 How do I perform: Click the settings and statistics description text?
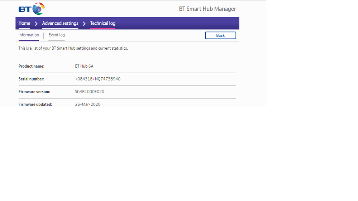[x=73, y=48]
